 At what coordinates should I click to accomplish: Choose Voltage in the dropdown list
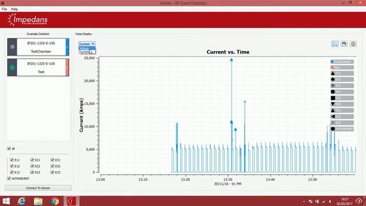[x=87, y=48]
